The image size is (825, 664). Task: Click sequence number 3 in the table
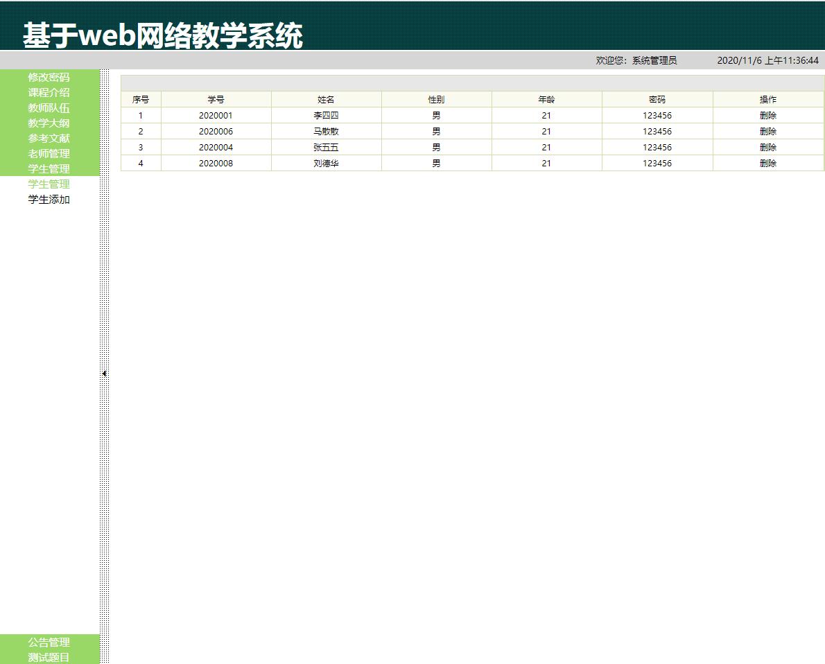pos(141,148)
